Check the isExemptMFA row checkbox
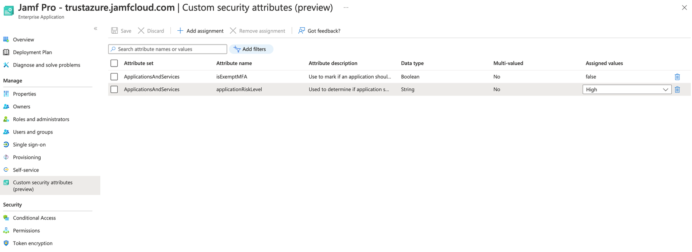 [114, 77]
